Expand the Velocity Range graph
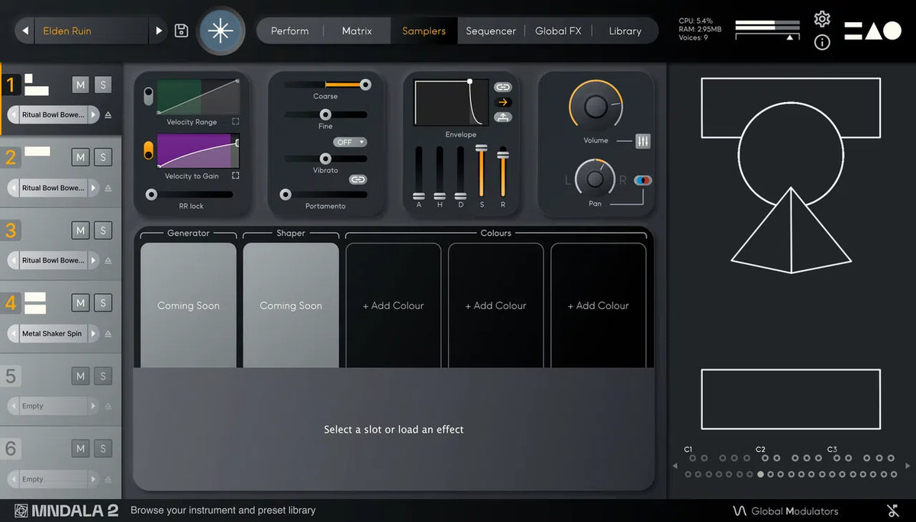 tap(235, 122)
